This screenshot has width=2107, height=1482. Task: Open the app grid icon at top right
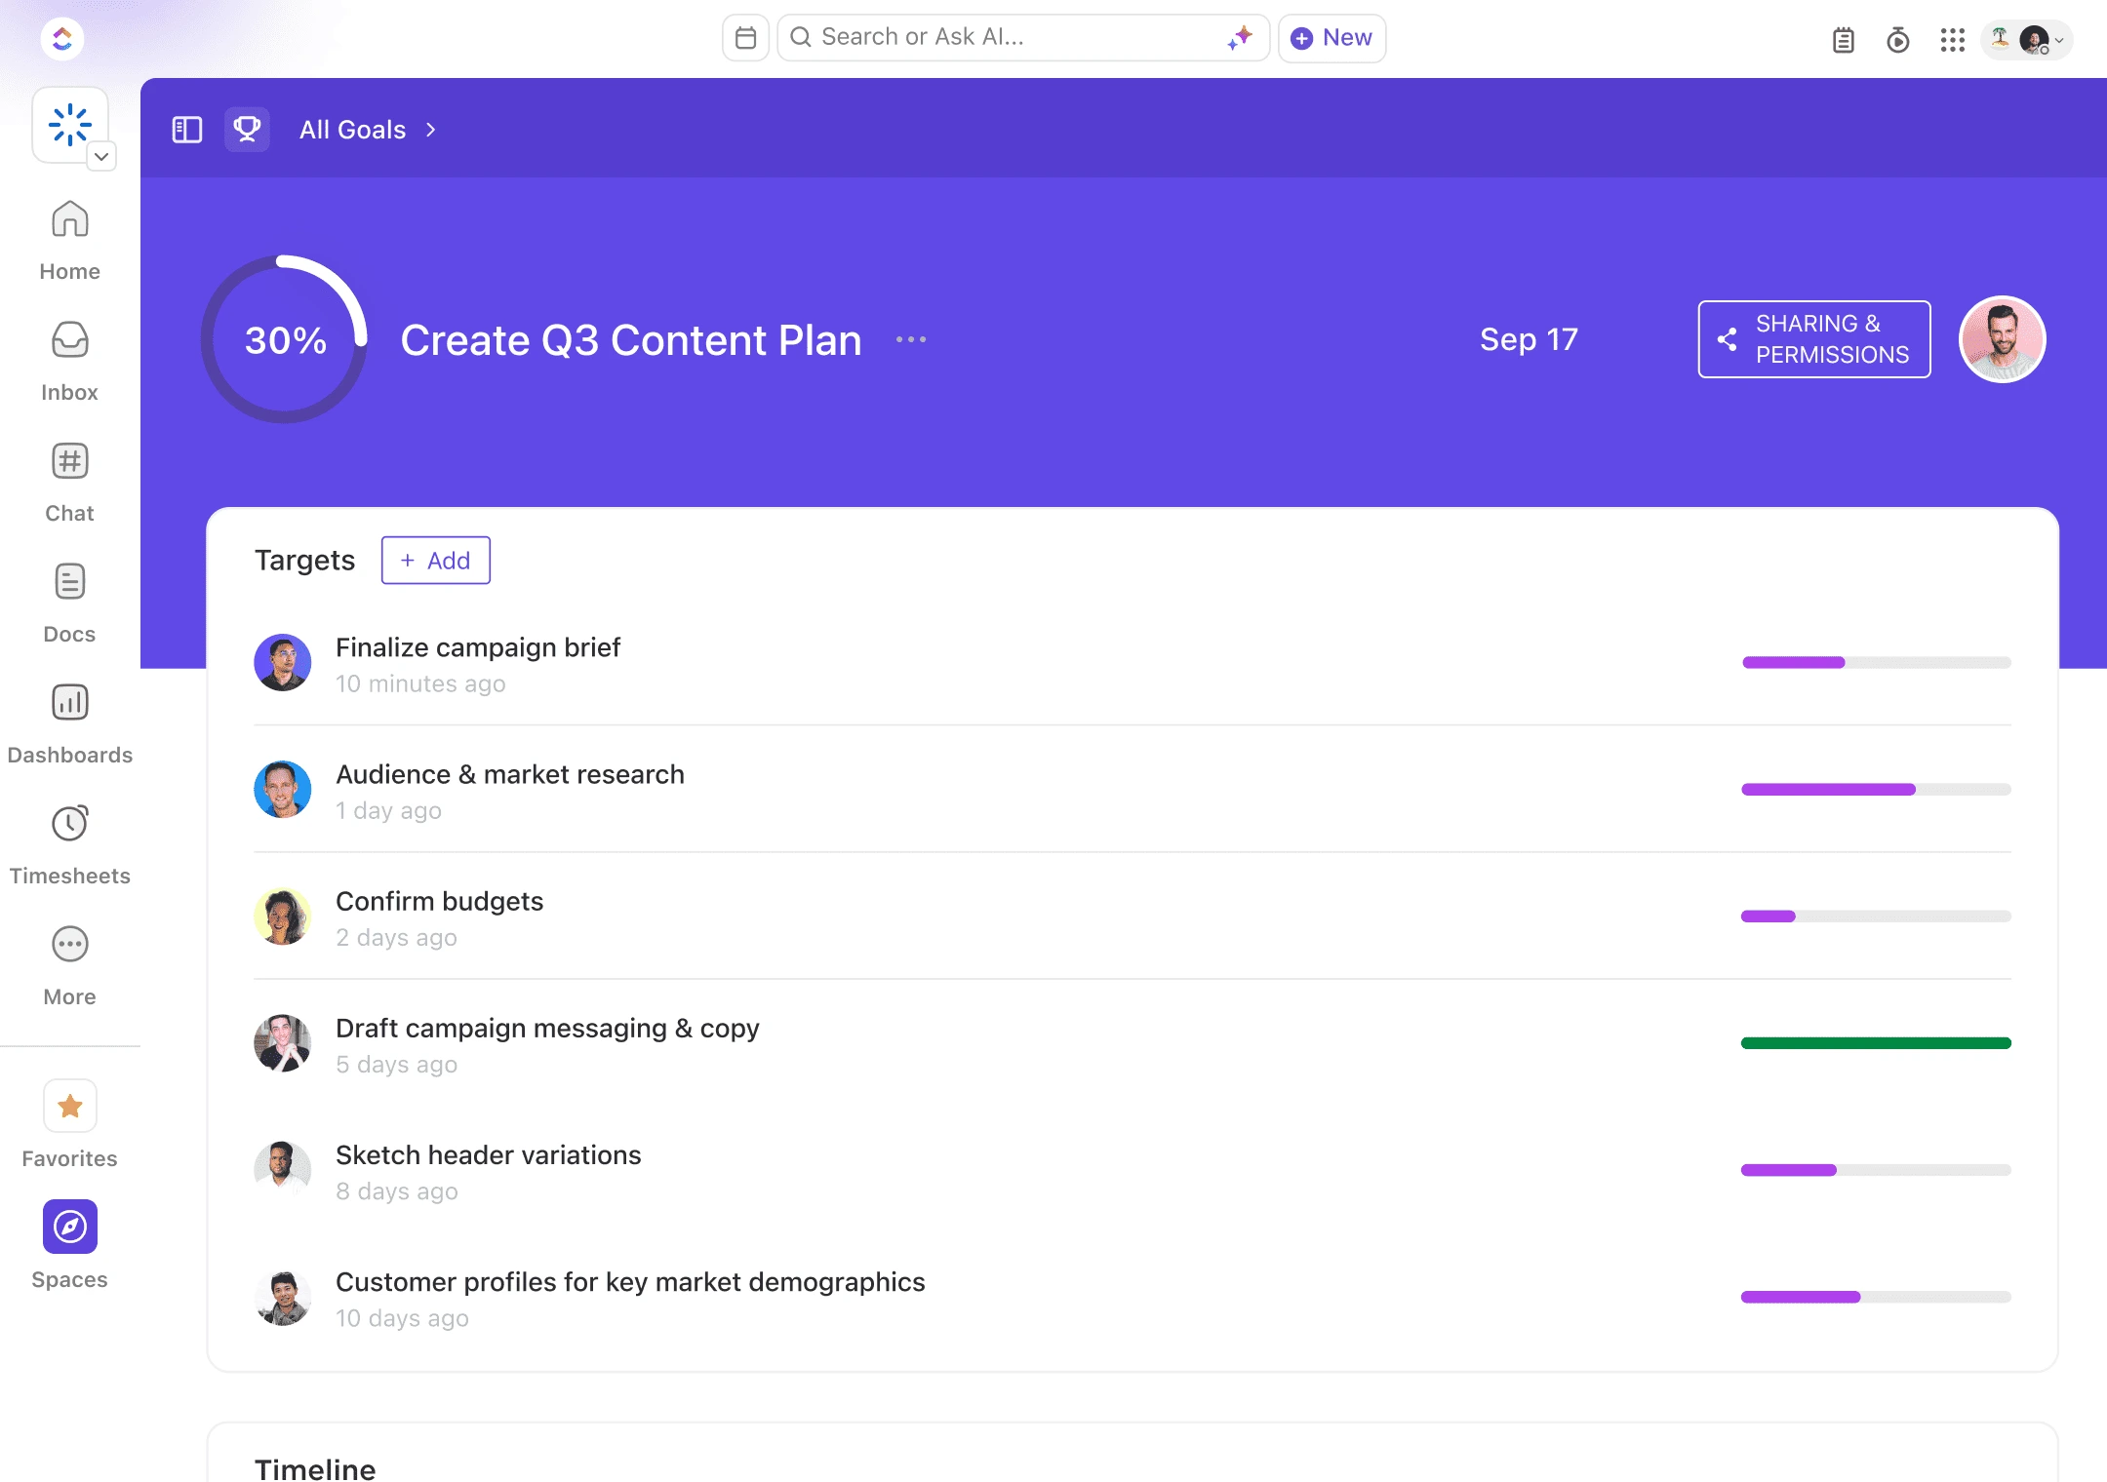click(x=1953, y=39)
